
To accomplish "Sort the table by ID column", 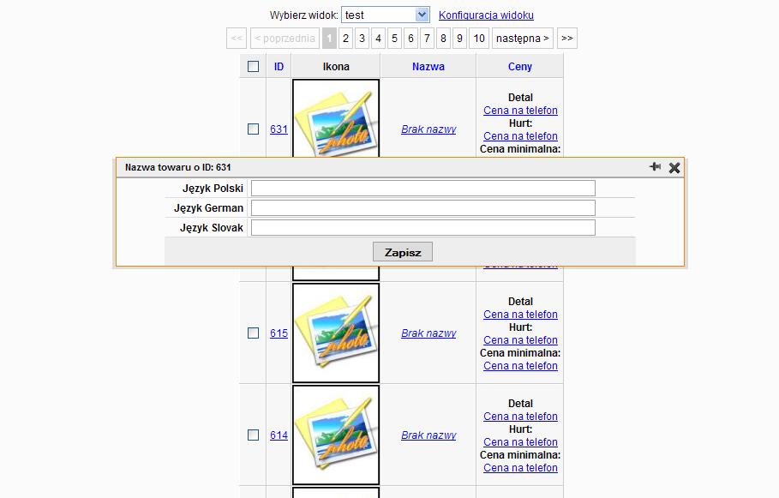I will pos(279,67).
